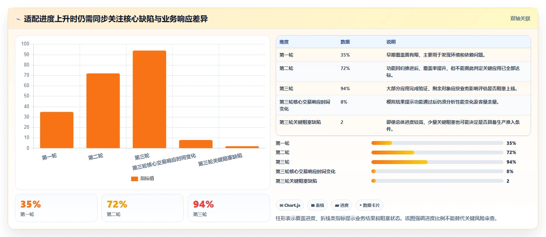546x237 pixels.
Task: Click the 第三轮关键阻塞缺陷 progress bar
Action: (437, 181)
